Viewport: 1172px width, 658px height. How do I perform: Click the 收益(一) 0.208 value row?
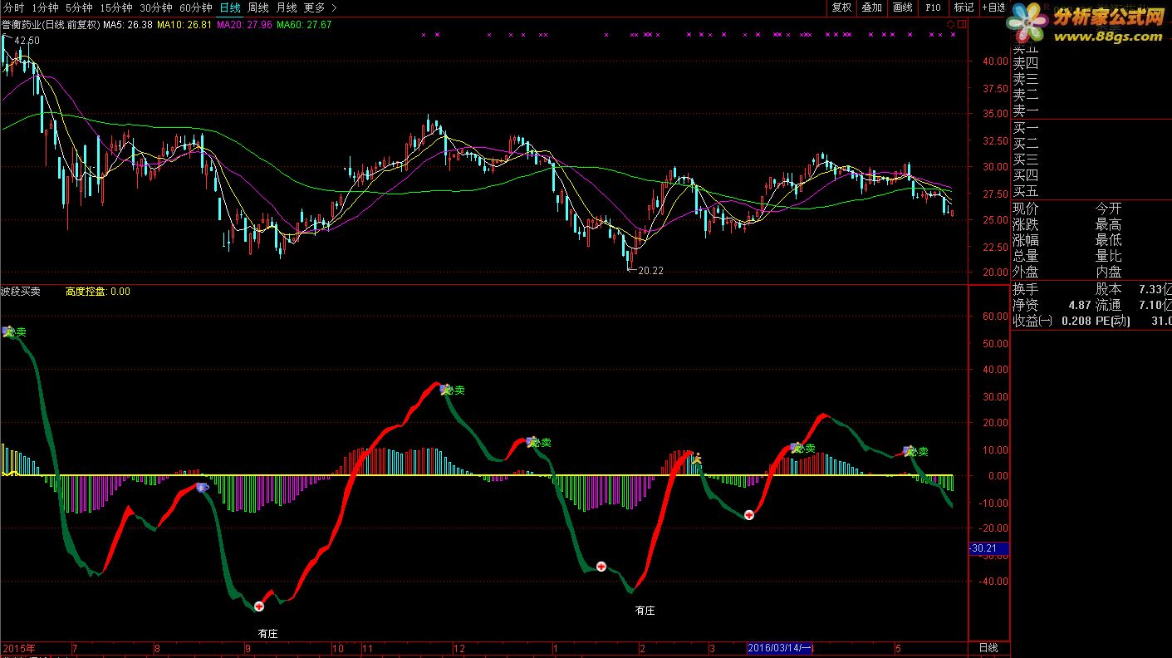coord(1052,321)
